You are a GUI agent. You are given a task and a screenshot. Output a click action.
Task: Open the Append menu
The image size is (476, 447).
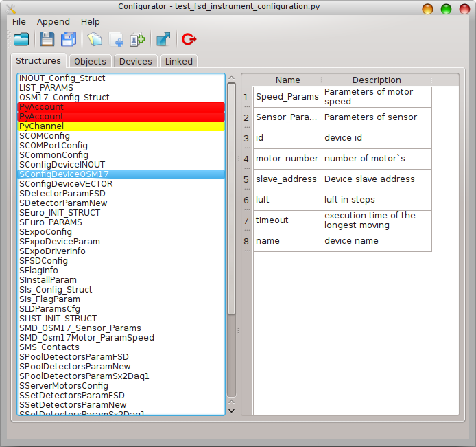point(53,22)
